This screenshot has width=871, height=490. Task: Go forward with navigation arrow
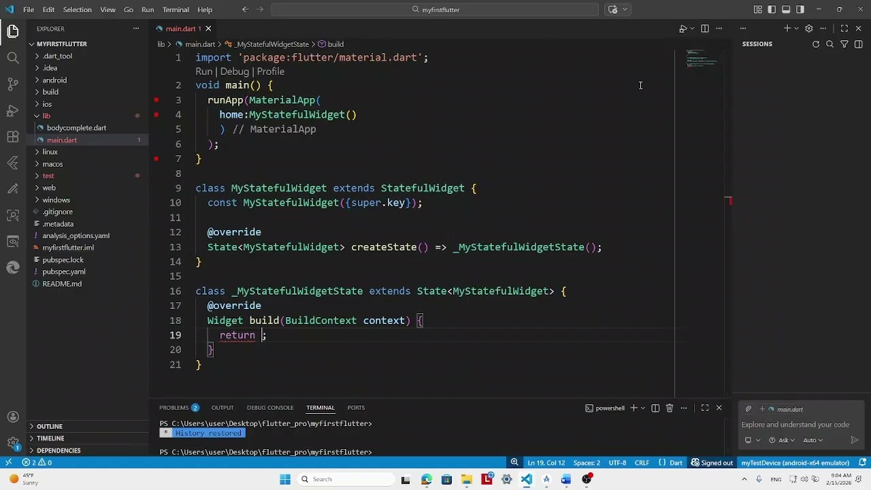[261, 10]
